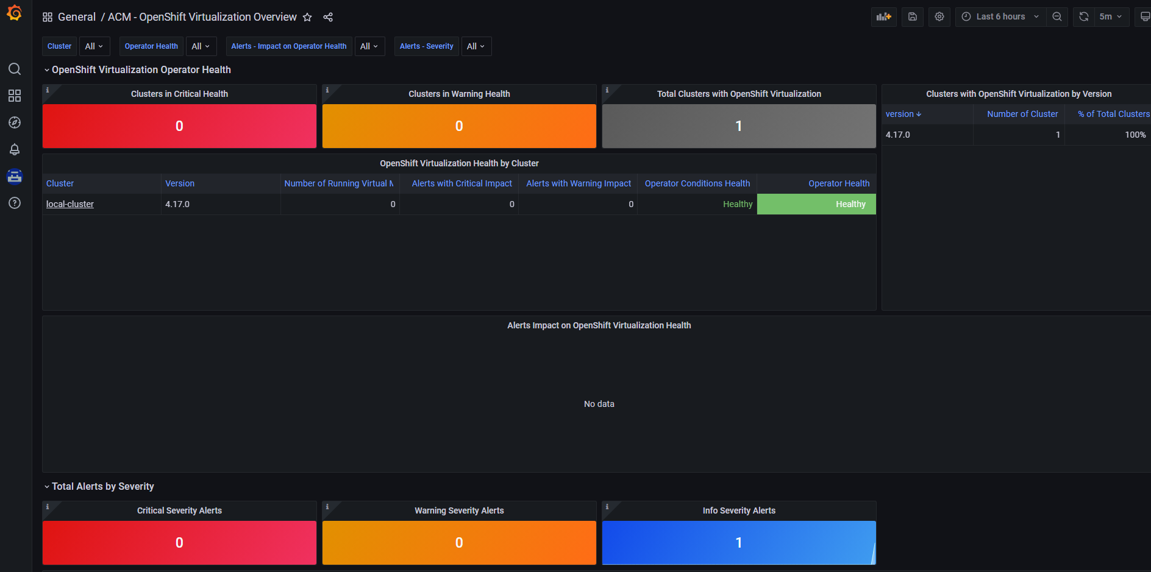Add a new panel
This screenshot has height=572, width=1151.
pyautogui.click(x=884, y=16)
